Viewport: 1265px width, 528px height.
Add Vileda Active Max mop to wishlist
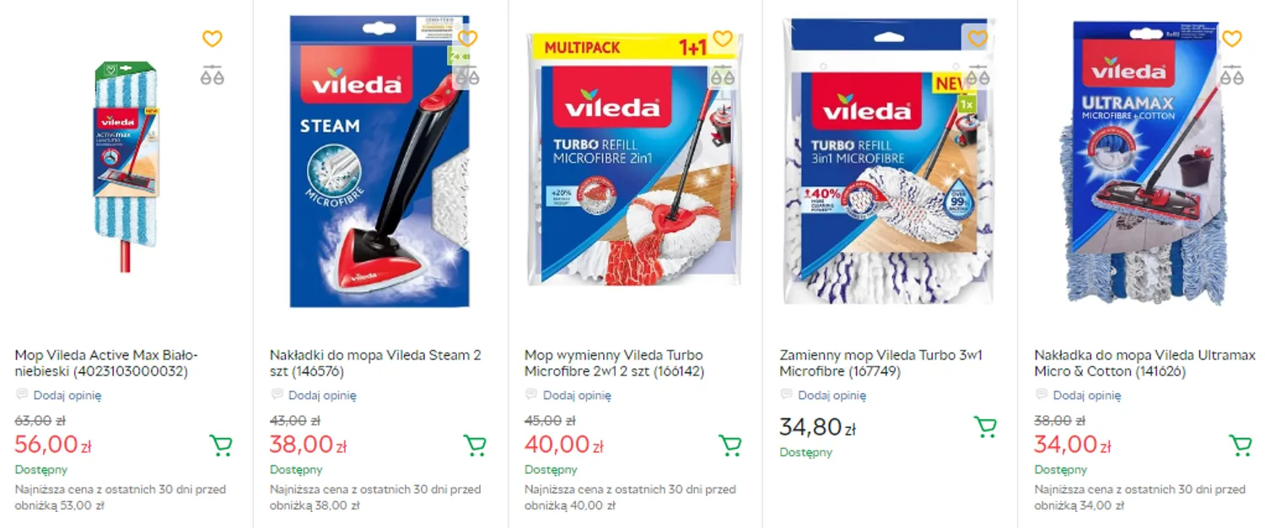[x=212, y=39]
